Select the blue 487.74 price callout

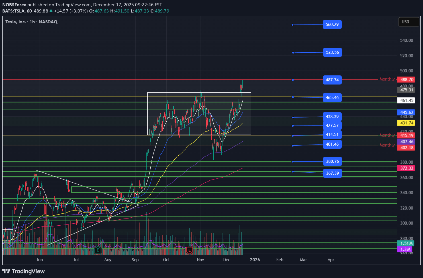(x=332, y=80)
